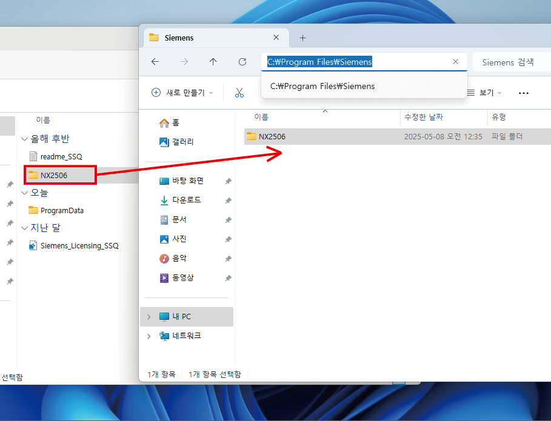The height and width of the screenshot is (421, 551).
Task: Open the View (보기) dropdown
Action: coord(485,93)
